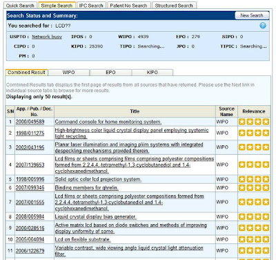276x260 pixels.
Task: Show KIPO results tab
Action: 152,73
